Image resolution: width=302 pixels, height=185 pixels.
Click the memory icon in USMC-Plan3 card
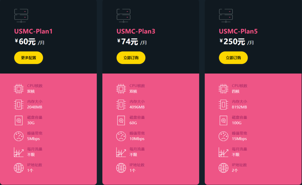(121, 104)
